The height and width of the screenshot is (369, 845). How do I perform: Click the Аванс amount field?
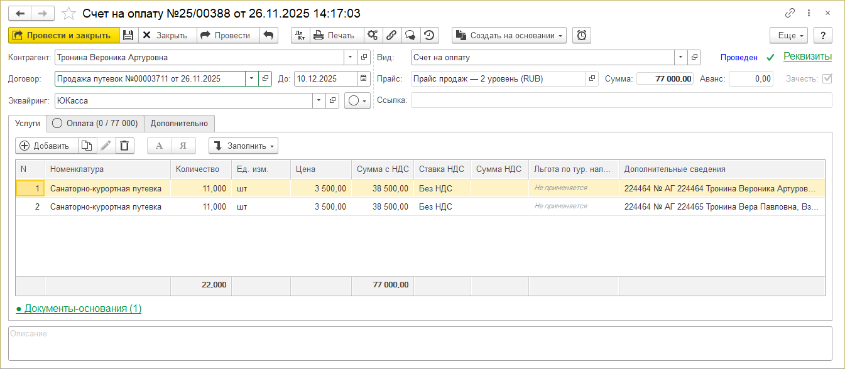click(751, 78)
